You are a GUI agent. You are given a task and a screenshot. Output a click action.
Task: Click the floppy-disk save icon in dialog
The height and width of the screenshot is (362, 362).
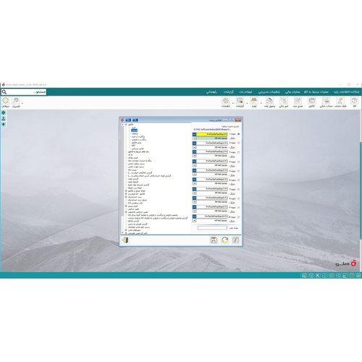[x=214, y=240]
